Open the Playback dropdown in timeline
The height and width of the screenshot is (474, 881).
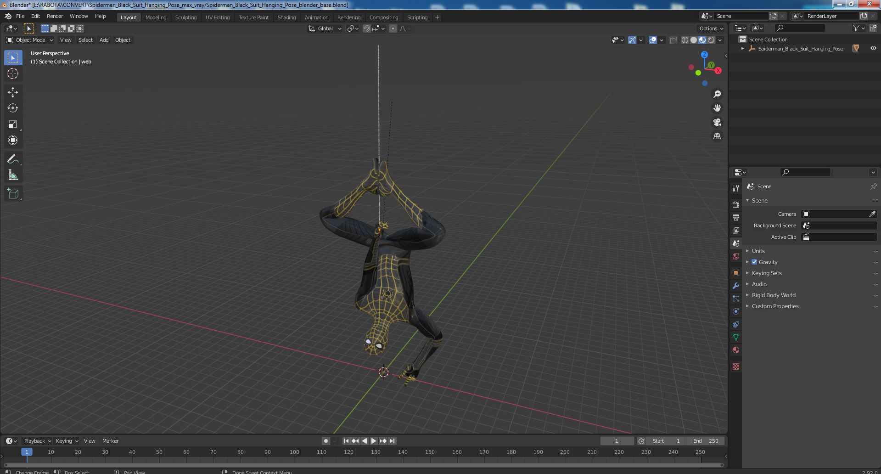[37, 441]
